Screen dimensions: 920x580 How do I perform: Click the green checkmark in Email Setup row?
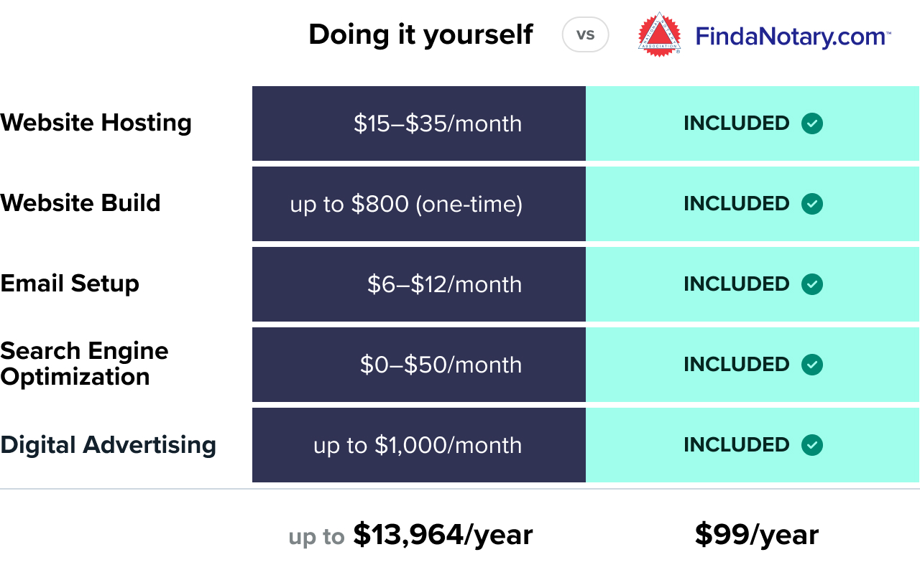tap(812, 284)
